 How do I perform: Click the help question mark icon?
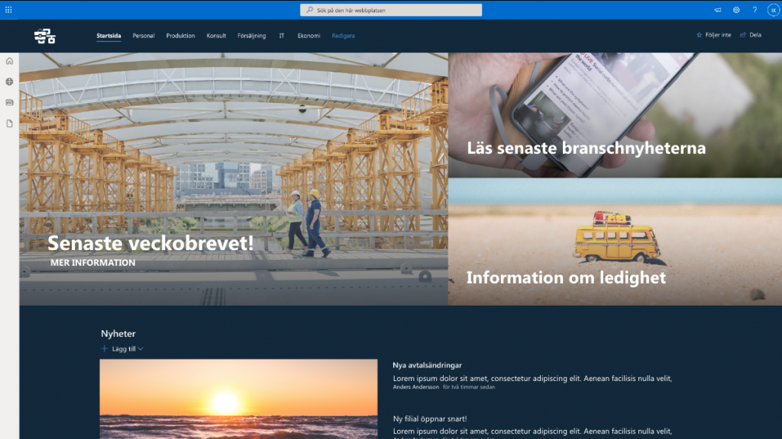(x=755, y=10)
